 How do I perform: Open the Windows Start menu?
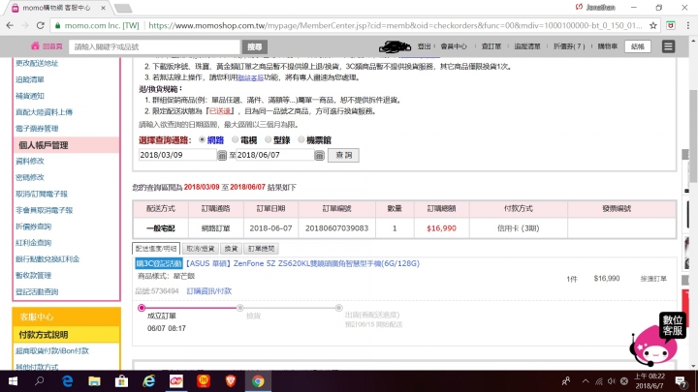point(13,381)
